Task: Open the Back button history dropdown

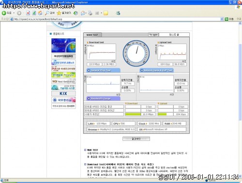Action: pyautogui.click(x=14, y=13)
